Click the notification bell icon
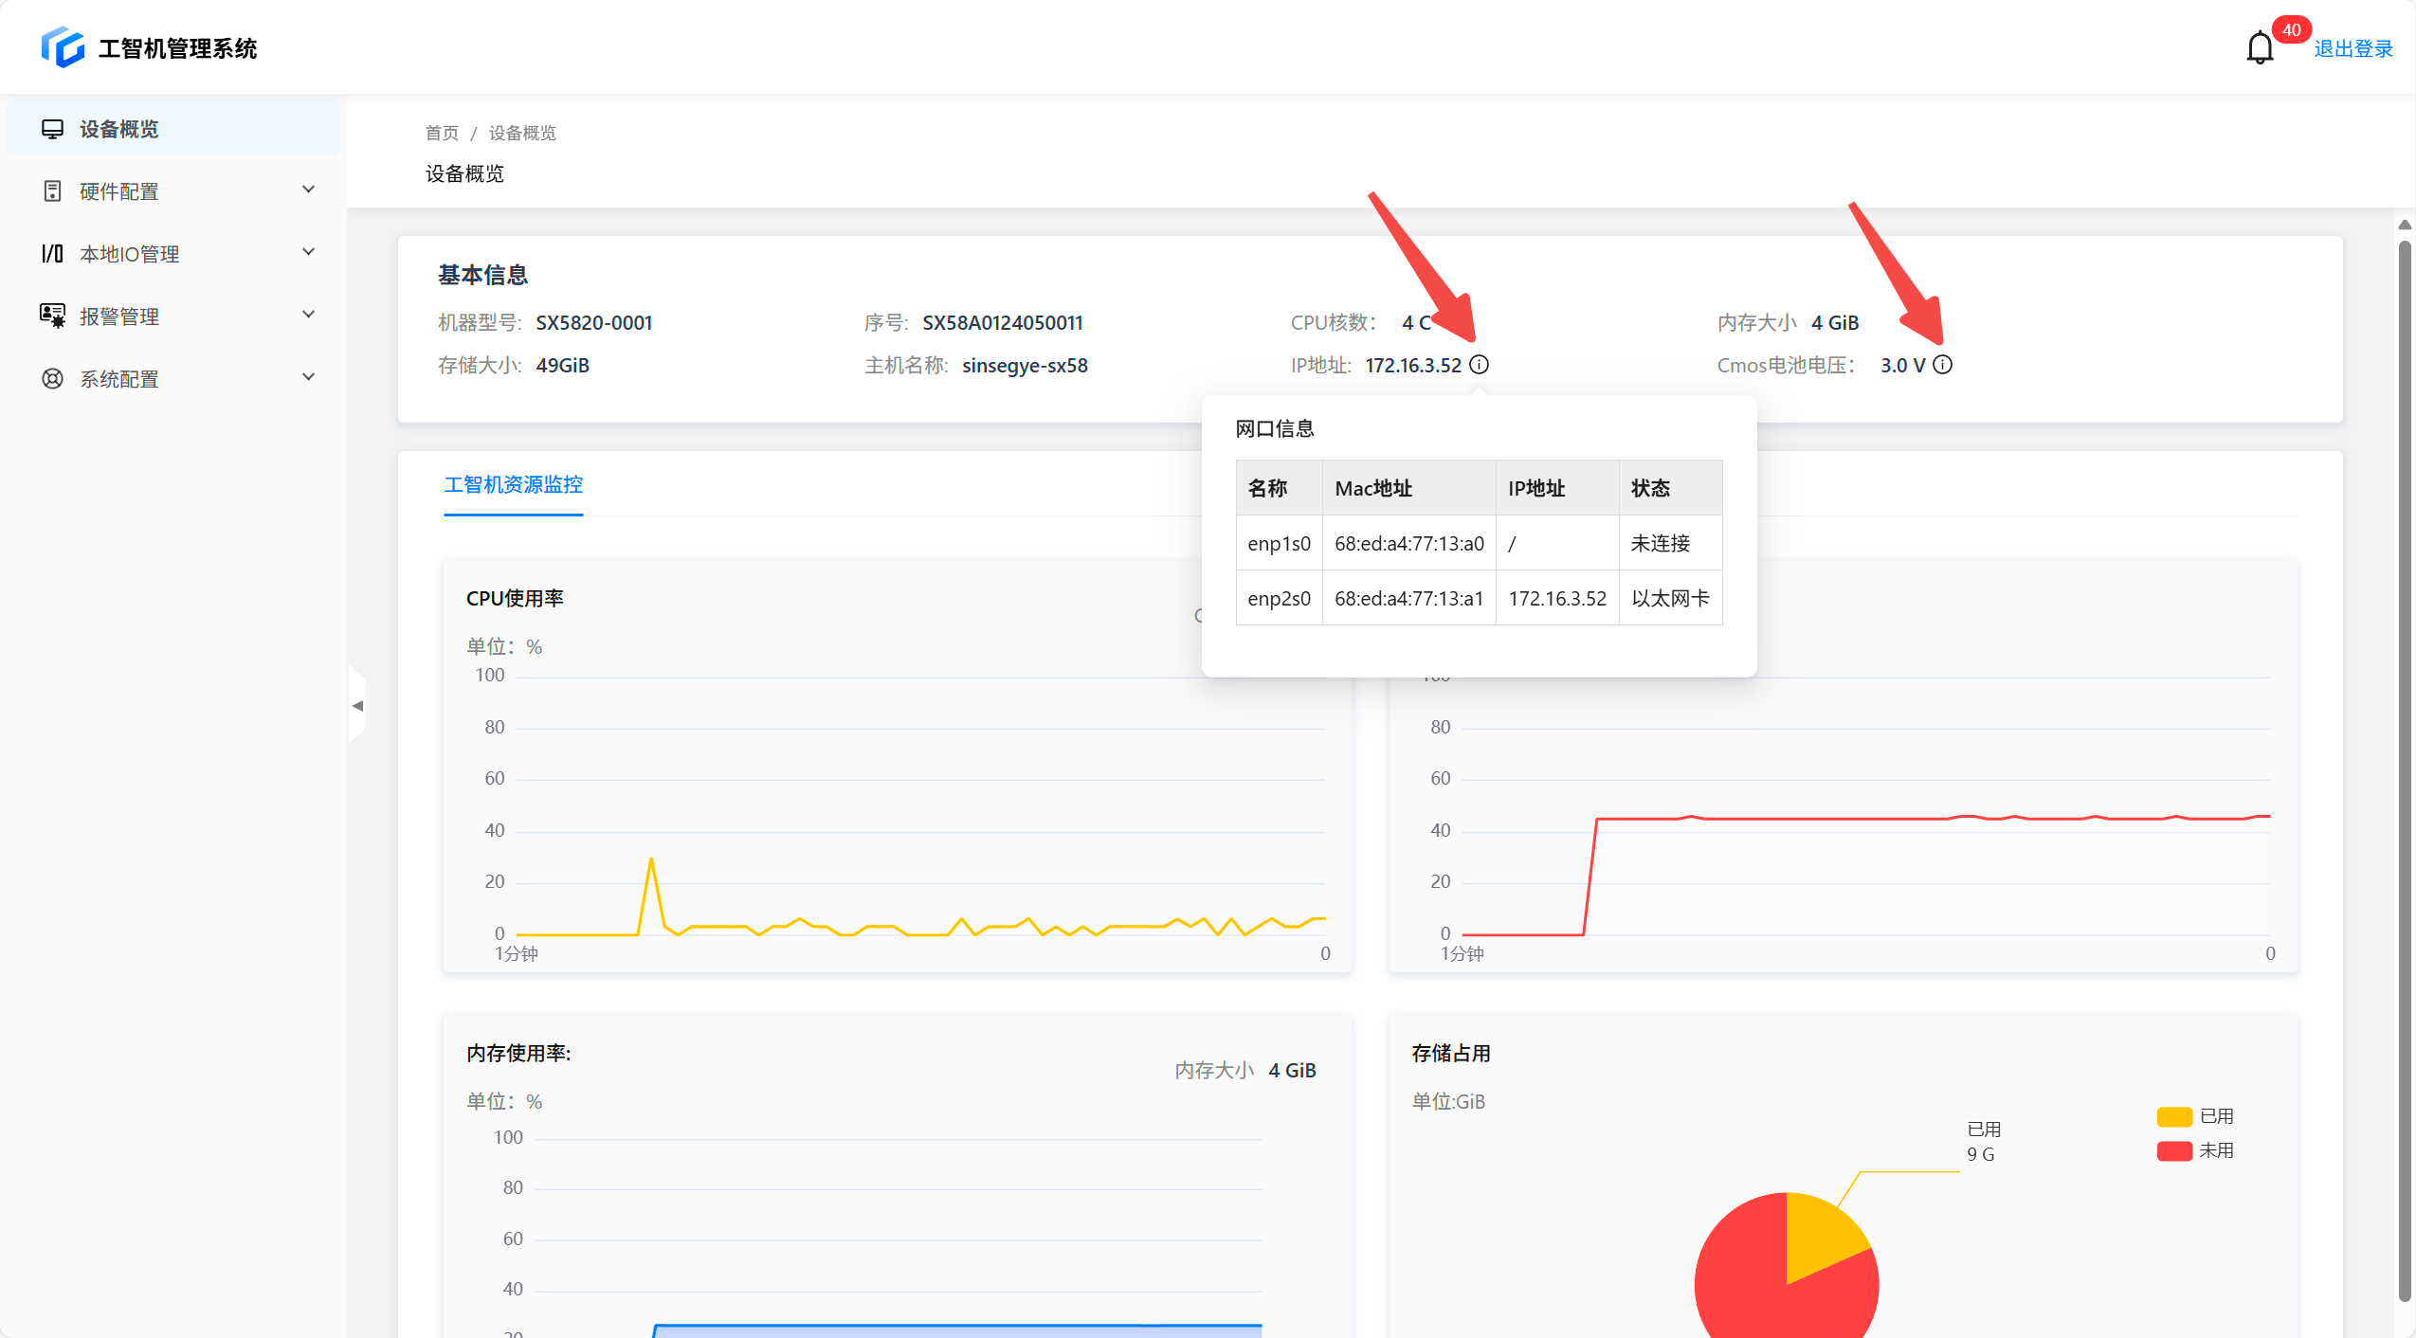 [x=2260, y=48]
